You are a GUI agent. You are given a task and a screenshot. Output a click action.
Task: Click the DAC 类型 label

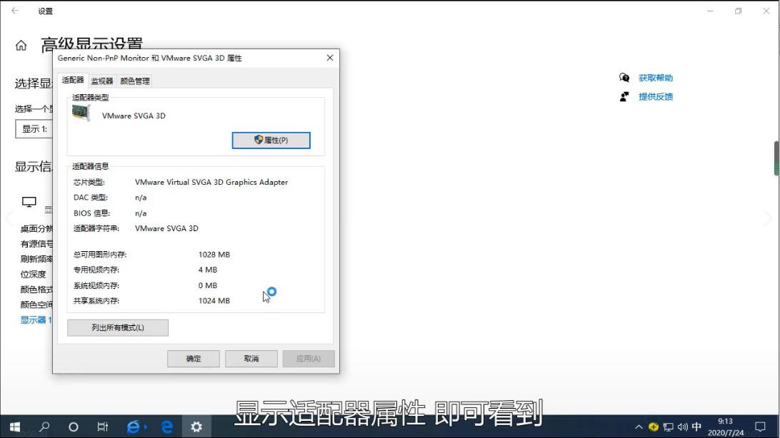click(x=91, y=198)
